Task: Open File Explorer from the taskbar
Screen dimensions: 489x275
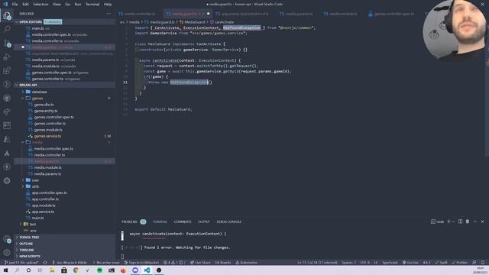Action: [x=52, y=270]
